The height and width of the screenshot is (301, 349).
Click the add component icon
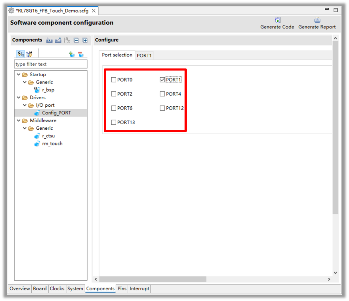(x=72, y=54)
